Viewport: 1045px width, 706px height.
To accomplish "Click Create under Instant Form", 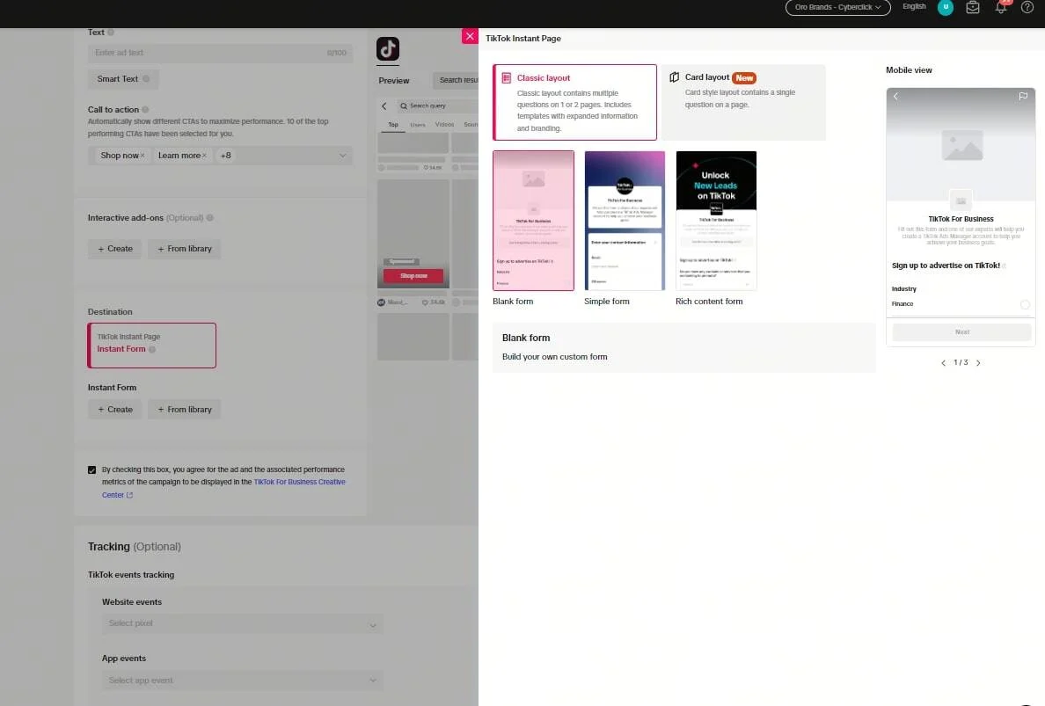I will coord(114,410).
